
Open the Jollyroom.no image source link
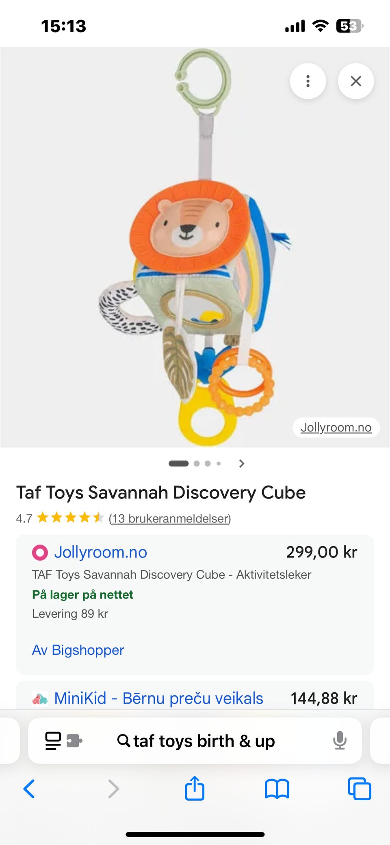(336, 427)
